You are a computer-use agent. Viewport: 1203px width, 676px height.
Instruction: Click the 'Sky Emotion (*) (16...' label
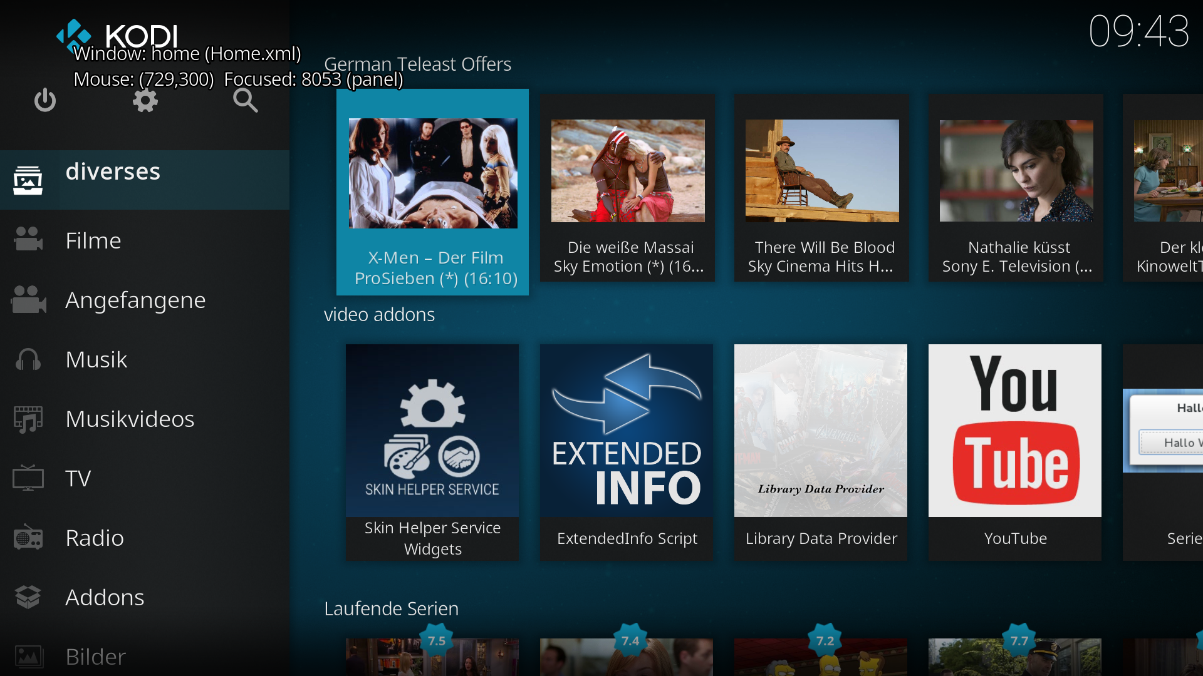628,267
